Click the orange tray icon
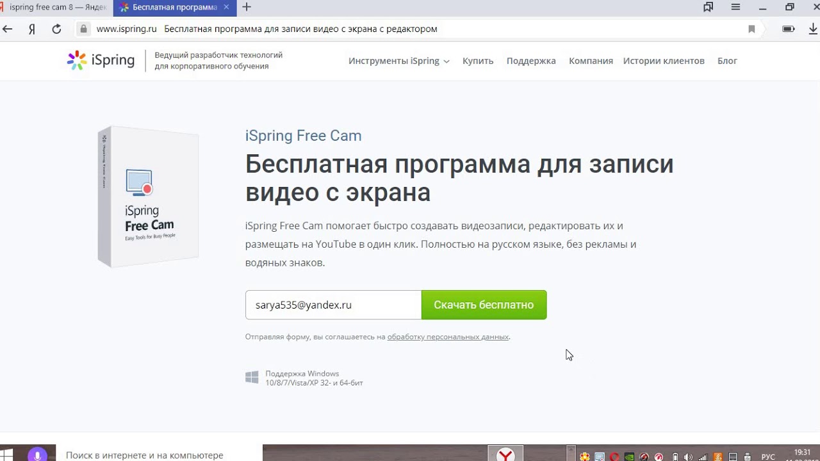The image size is (820, 461). pyautogui.click(x=718, y=457)
